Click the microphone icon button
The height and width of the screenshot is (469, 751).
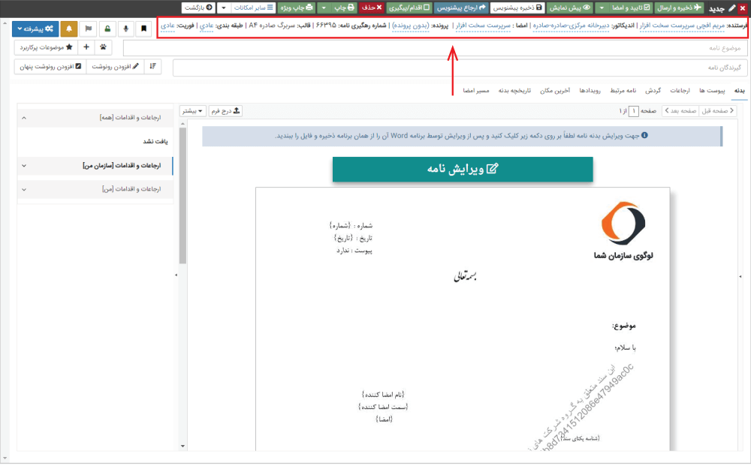(125, 29)
